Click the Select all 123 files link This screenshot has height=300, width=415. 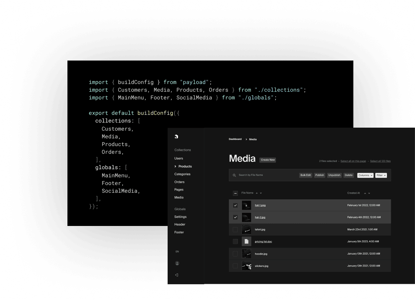point(380,161)
